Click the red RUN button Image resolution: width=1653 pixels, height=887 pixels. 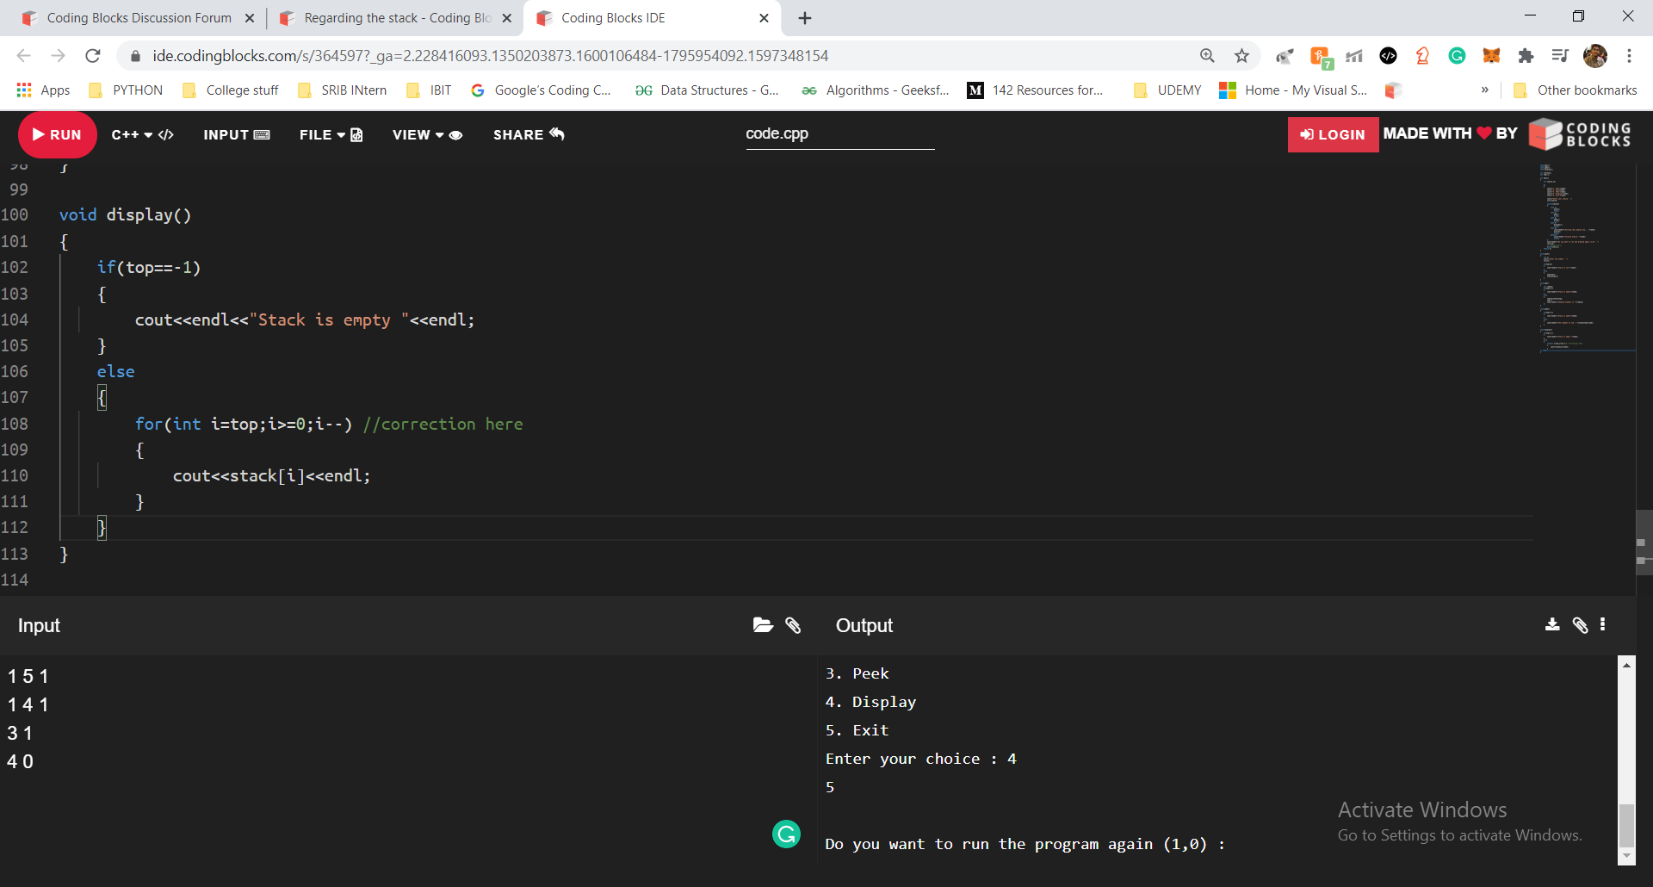pyautogui.click(x=57, y=134)
